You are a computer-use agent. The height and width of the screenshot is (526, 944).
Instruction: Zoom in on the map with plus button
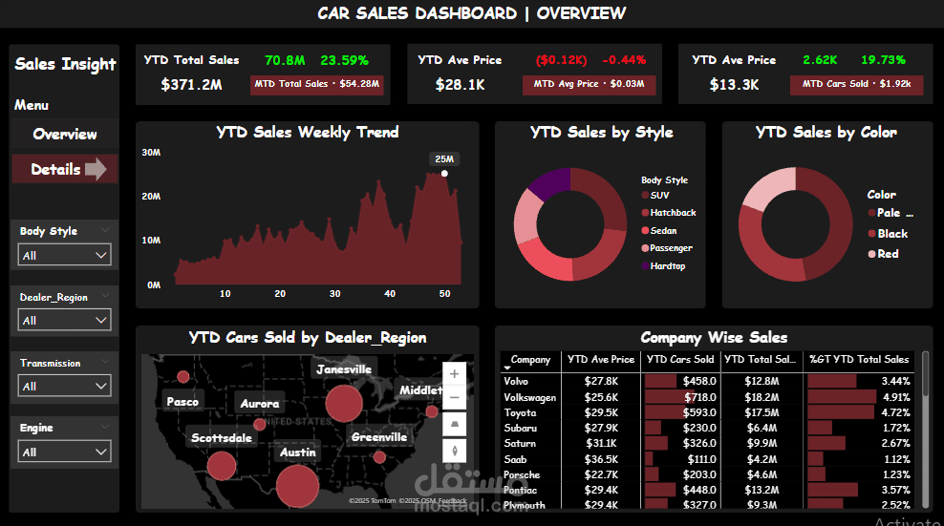[455, 374]
